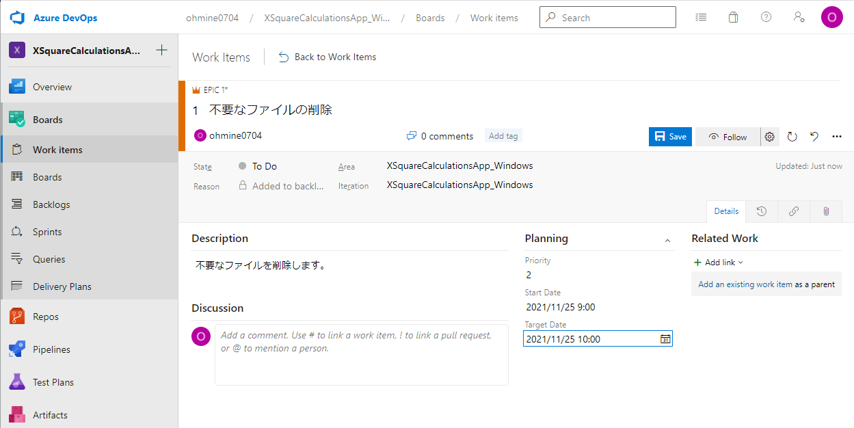Click Add an existing work item link
Image resolution: width=854 pixels, height=428 pixels.
pos(745,284)
